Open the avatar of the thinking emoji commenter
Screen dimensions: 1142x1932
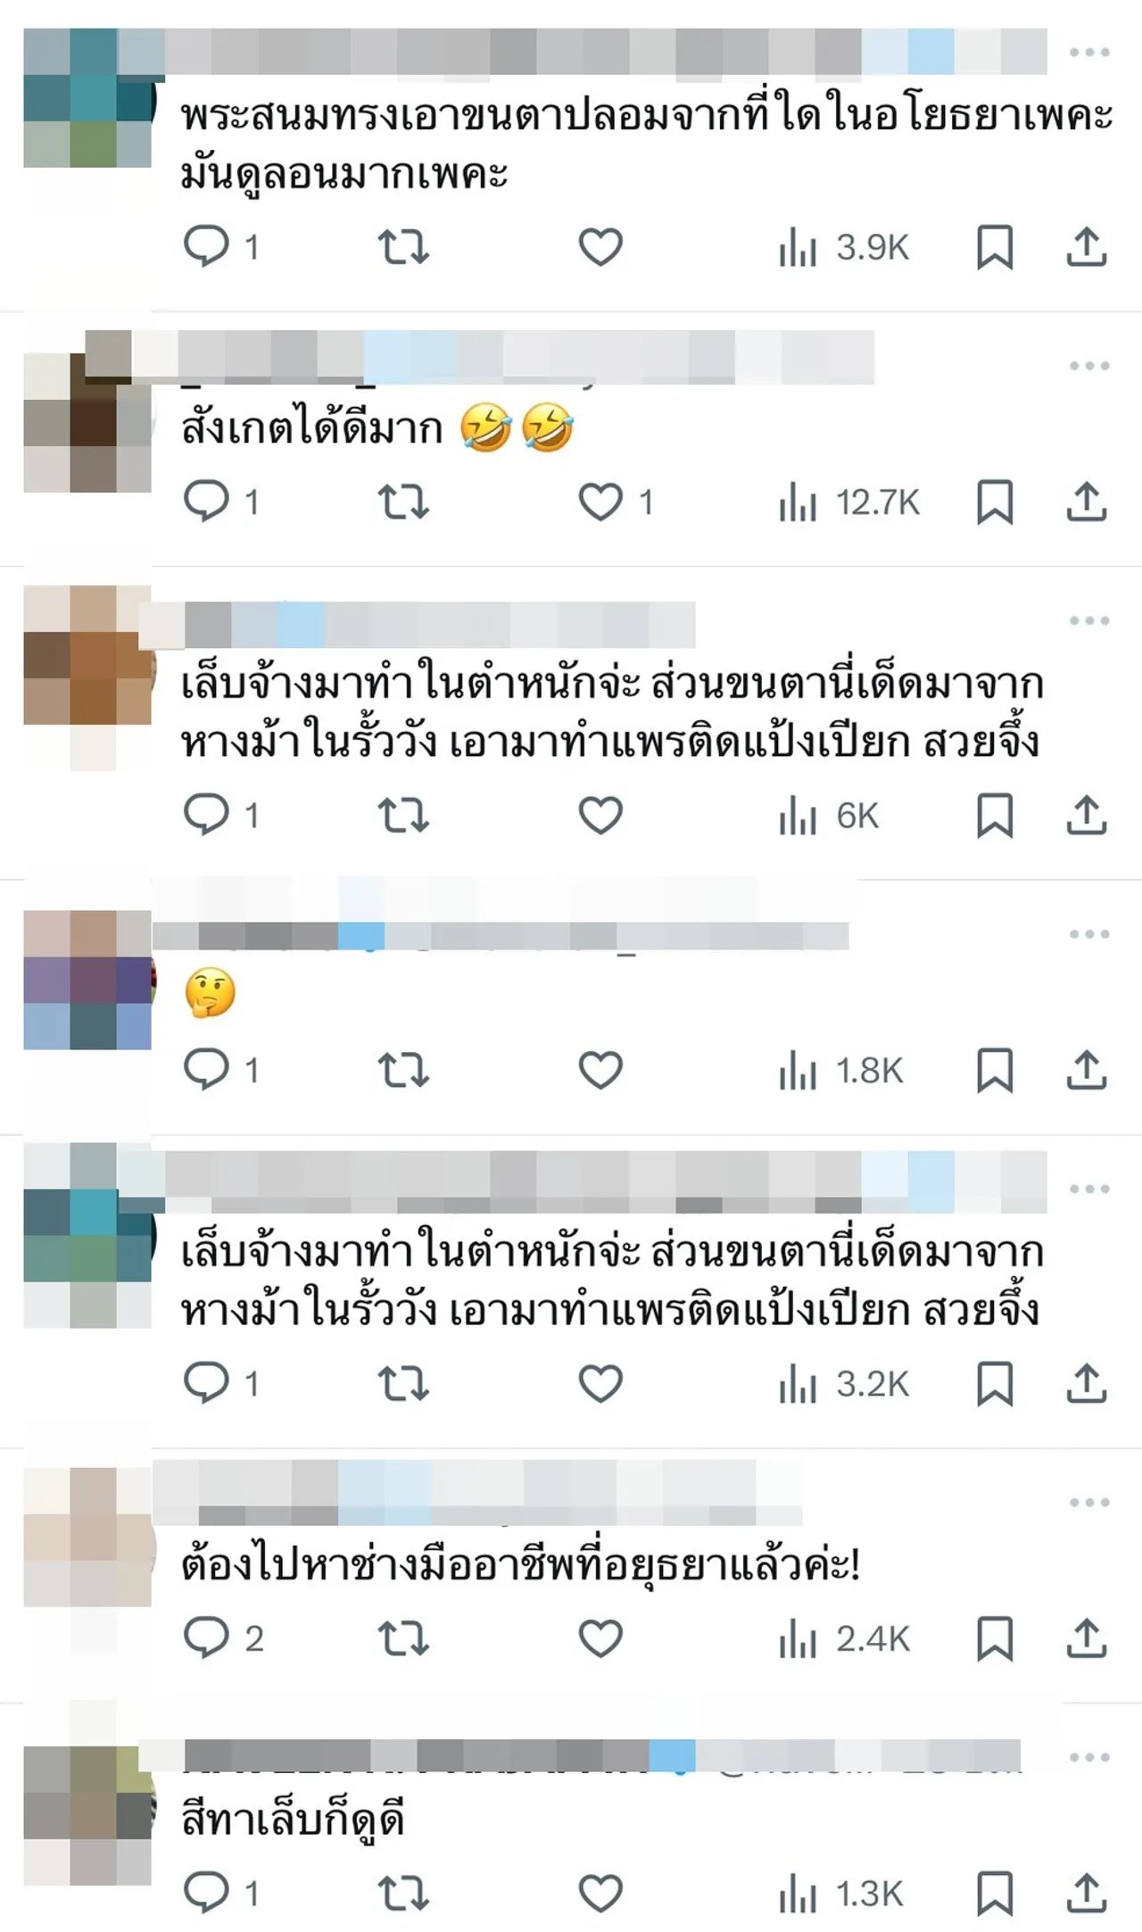[87, 979]
